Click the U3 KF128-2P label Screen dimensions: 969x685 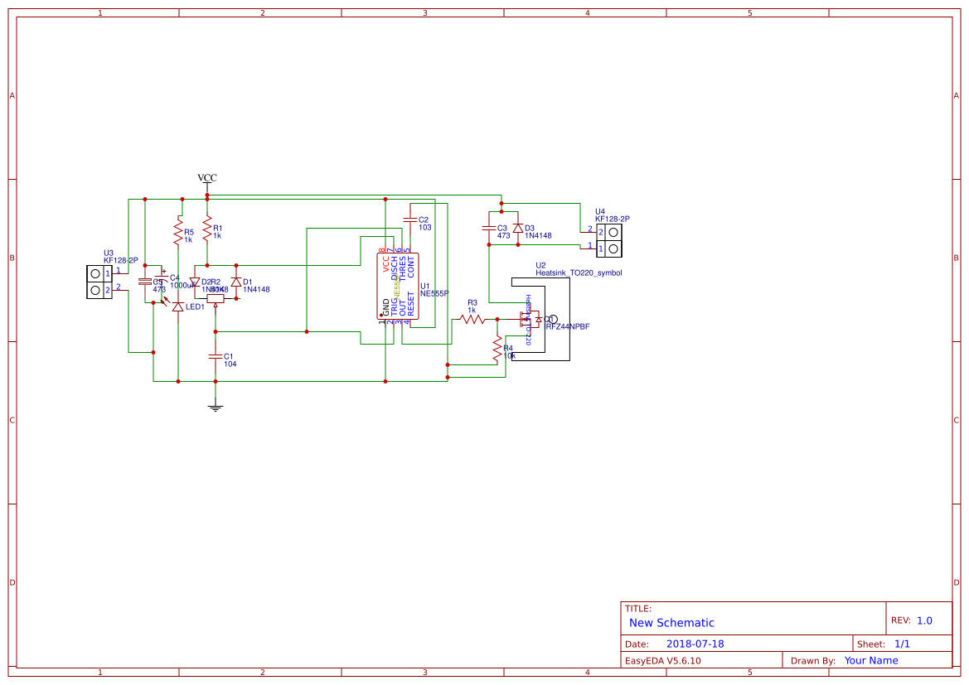click(121, 261)
